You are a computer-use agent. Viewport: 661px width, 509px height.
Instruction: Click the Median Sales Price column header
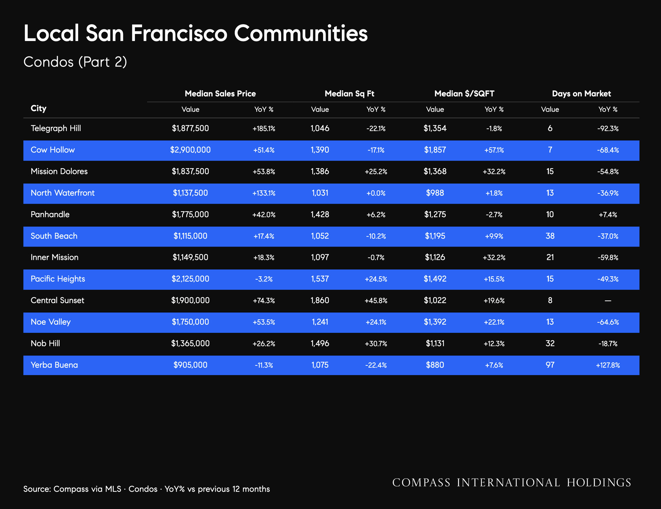[220, 94]
